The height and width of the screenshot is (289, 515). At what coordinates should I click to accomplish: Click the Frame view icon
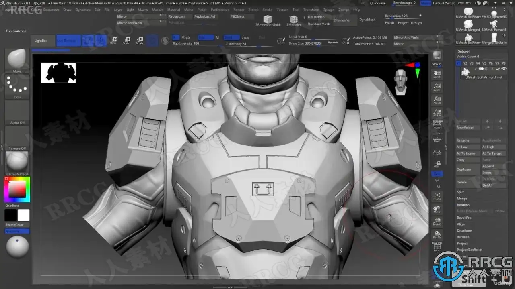tap(437, 196)
